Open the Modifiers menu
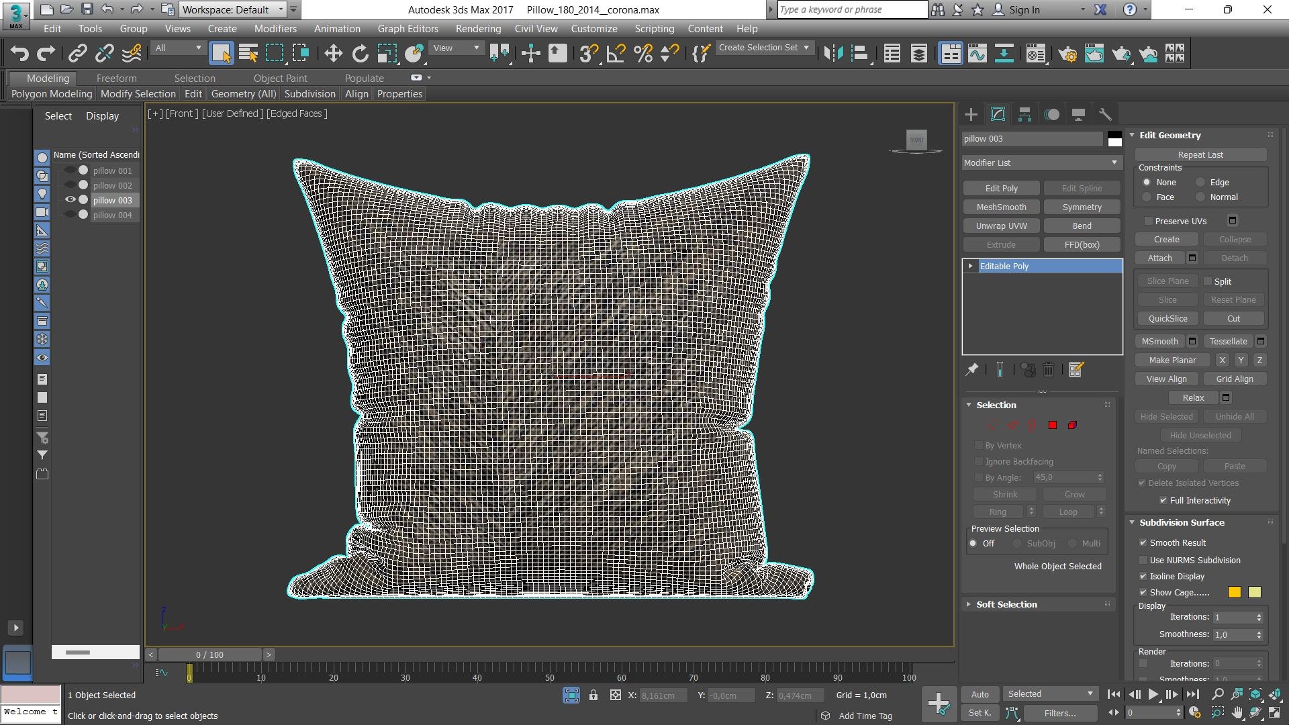The height and width of the screenshot is (725, 1289). [275, 29]
